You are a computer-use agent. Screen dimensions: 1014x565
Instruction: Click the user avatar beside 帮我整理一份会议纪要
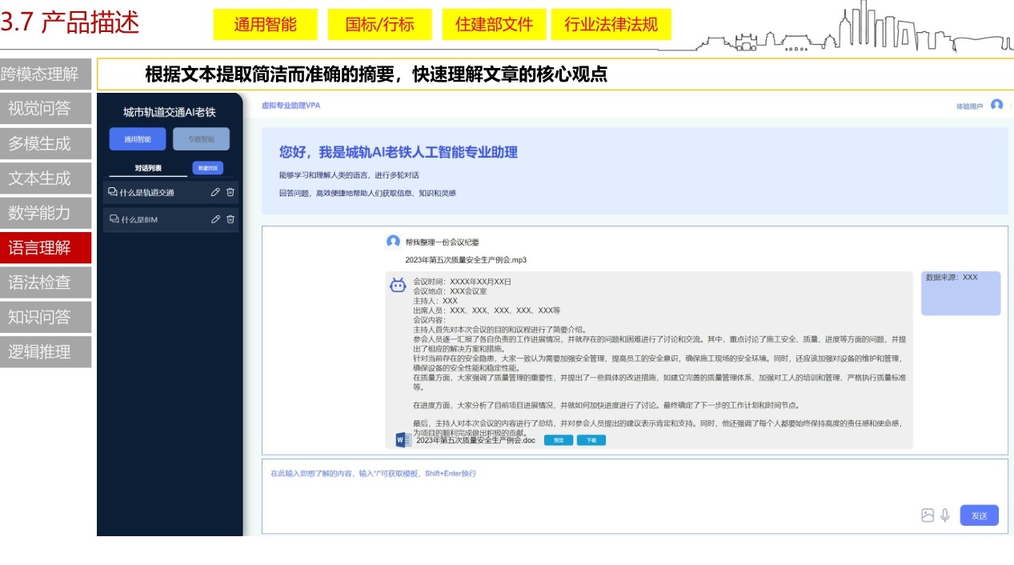tap(393, 241)
